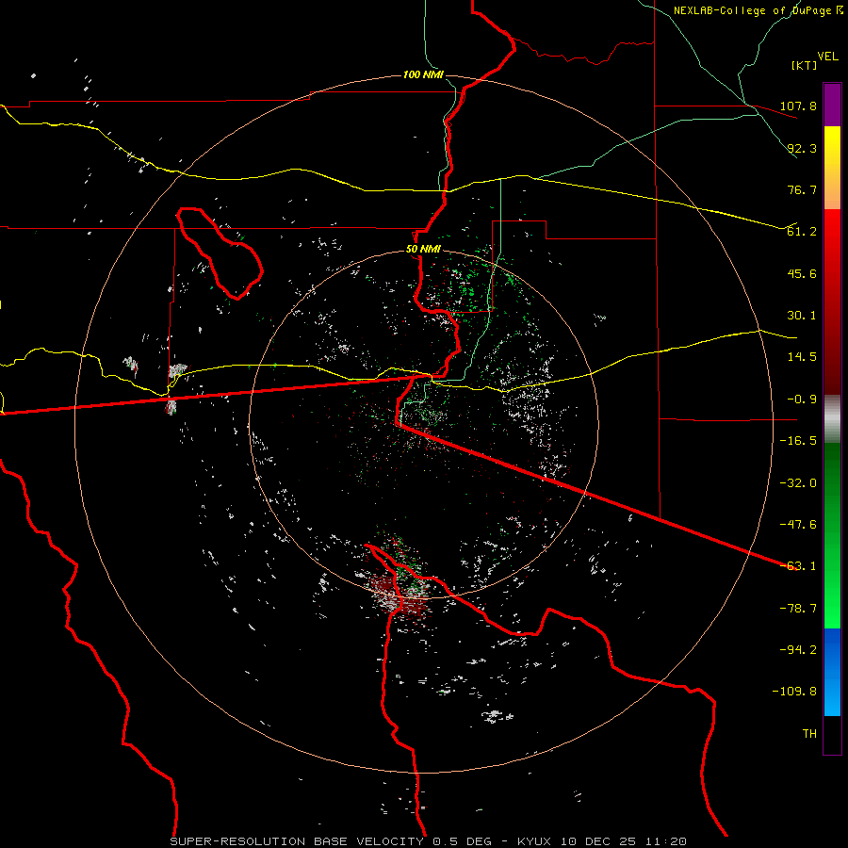The image size is (848, 848).
Task: Click the 30.1 legend value
Action: tap(802, 316)
